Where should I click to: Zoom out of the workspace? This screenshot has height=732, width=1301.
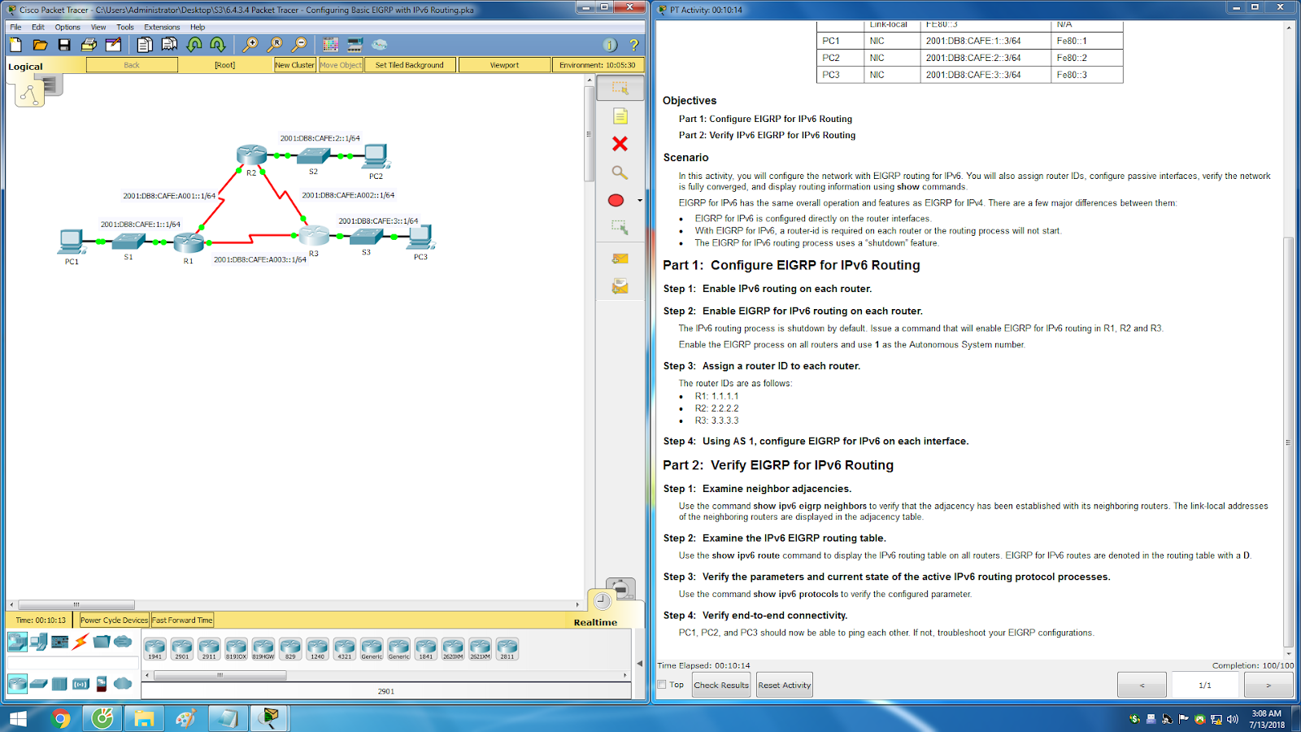pos(299,45)
